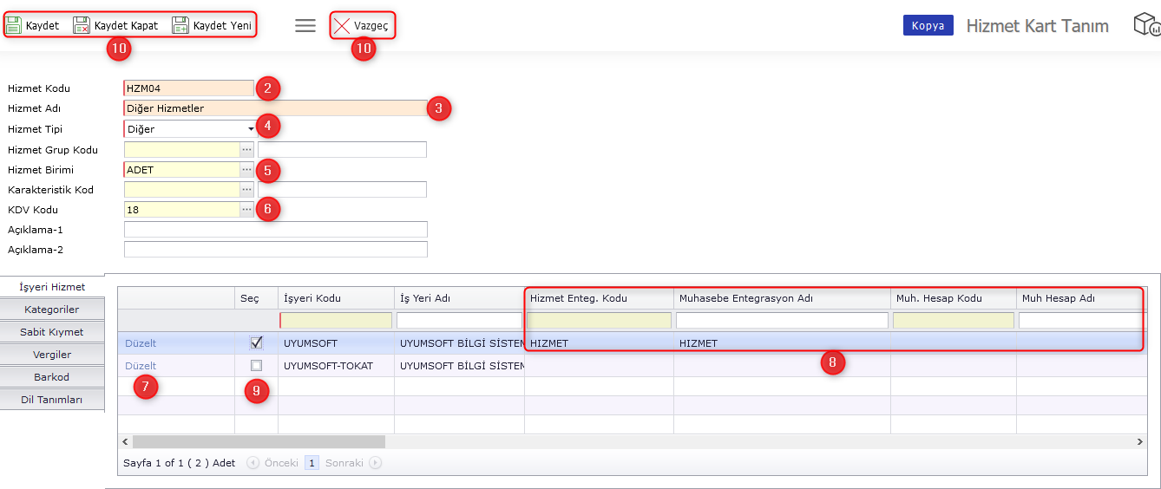Viewport: 1161px width, 489px height.
Task: Click Düzelt link for UYUMSOFT-TOKAT row
Action: (x=141, y=366)
